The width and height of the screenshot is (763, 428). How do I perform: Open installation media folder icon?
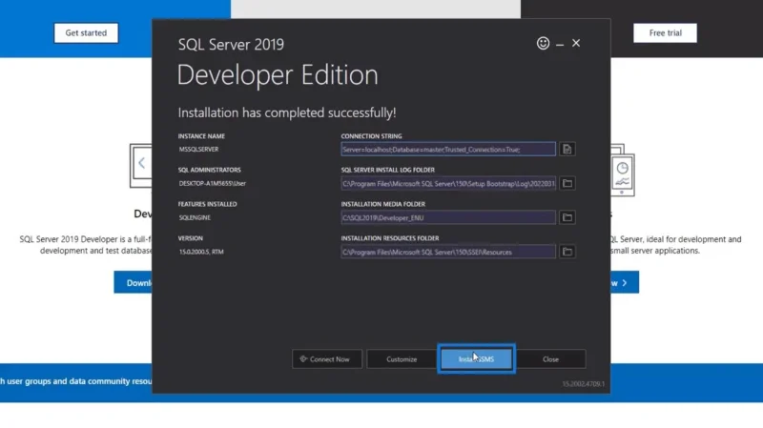click(x=567, y=217)
